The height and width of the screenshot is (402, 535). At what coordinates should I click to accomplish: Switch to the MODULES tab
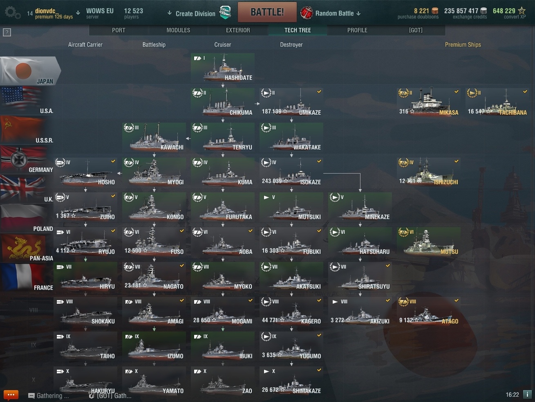tap(178, 30)
